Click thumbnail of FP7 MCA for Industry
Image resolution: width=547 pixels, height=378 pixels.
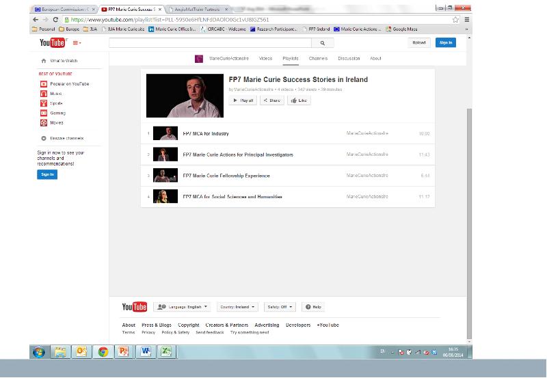(165, 133)
